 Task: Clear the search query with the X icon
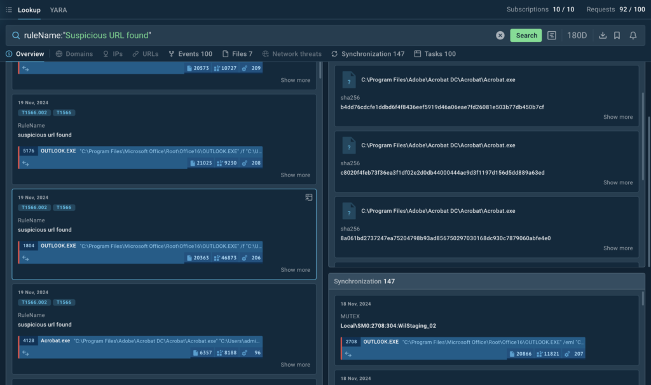(x=500, y=36)
